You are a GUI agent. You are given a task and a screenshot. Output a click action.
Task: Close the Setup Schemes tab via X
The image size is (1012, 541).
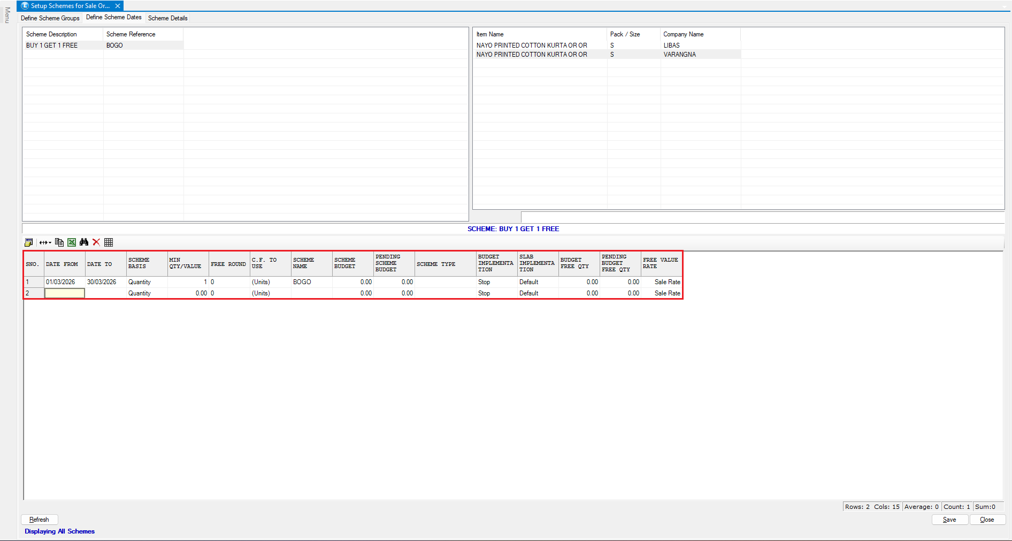pos(118,6)
